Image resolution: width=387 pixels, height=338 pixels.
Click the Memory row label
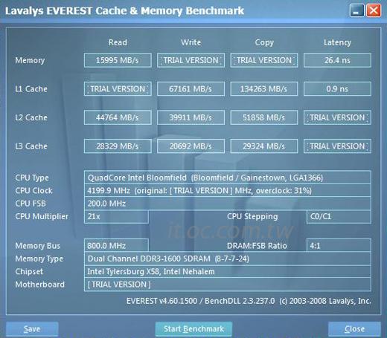[30, 60]
